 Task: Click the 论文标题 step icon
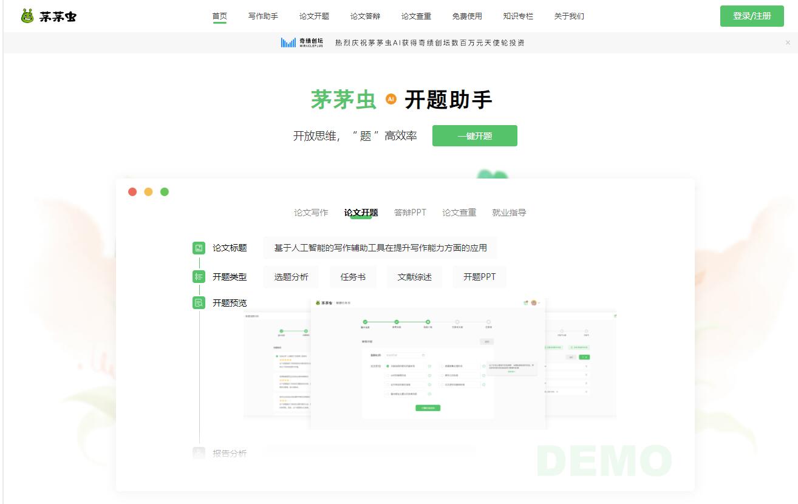click(199, 248)
